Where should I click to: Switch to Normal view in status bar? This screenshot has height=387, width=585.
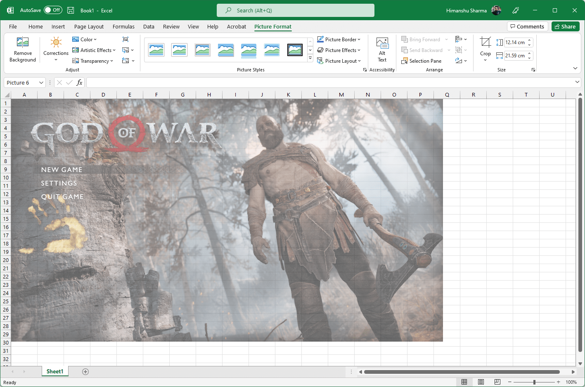pos(464,382)
